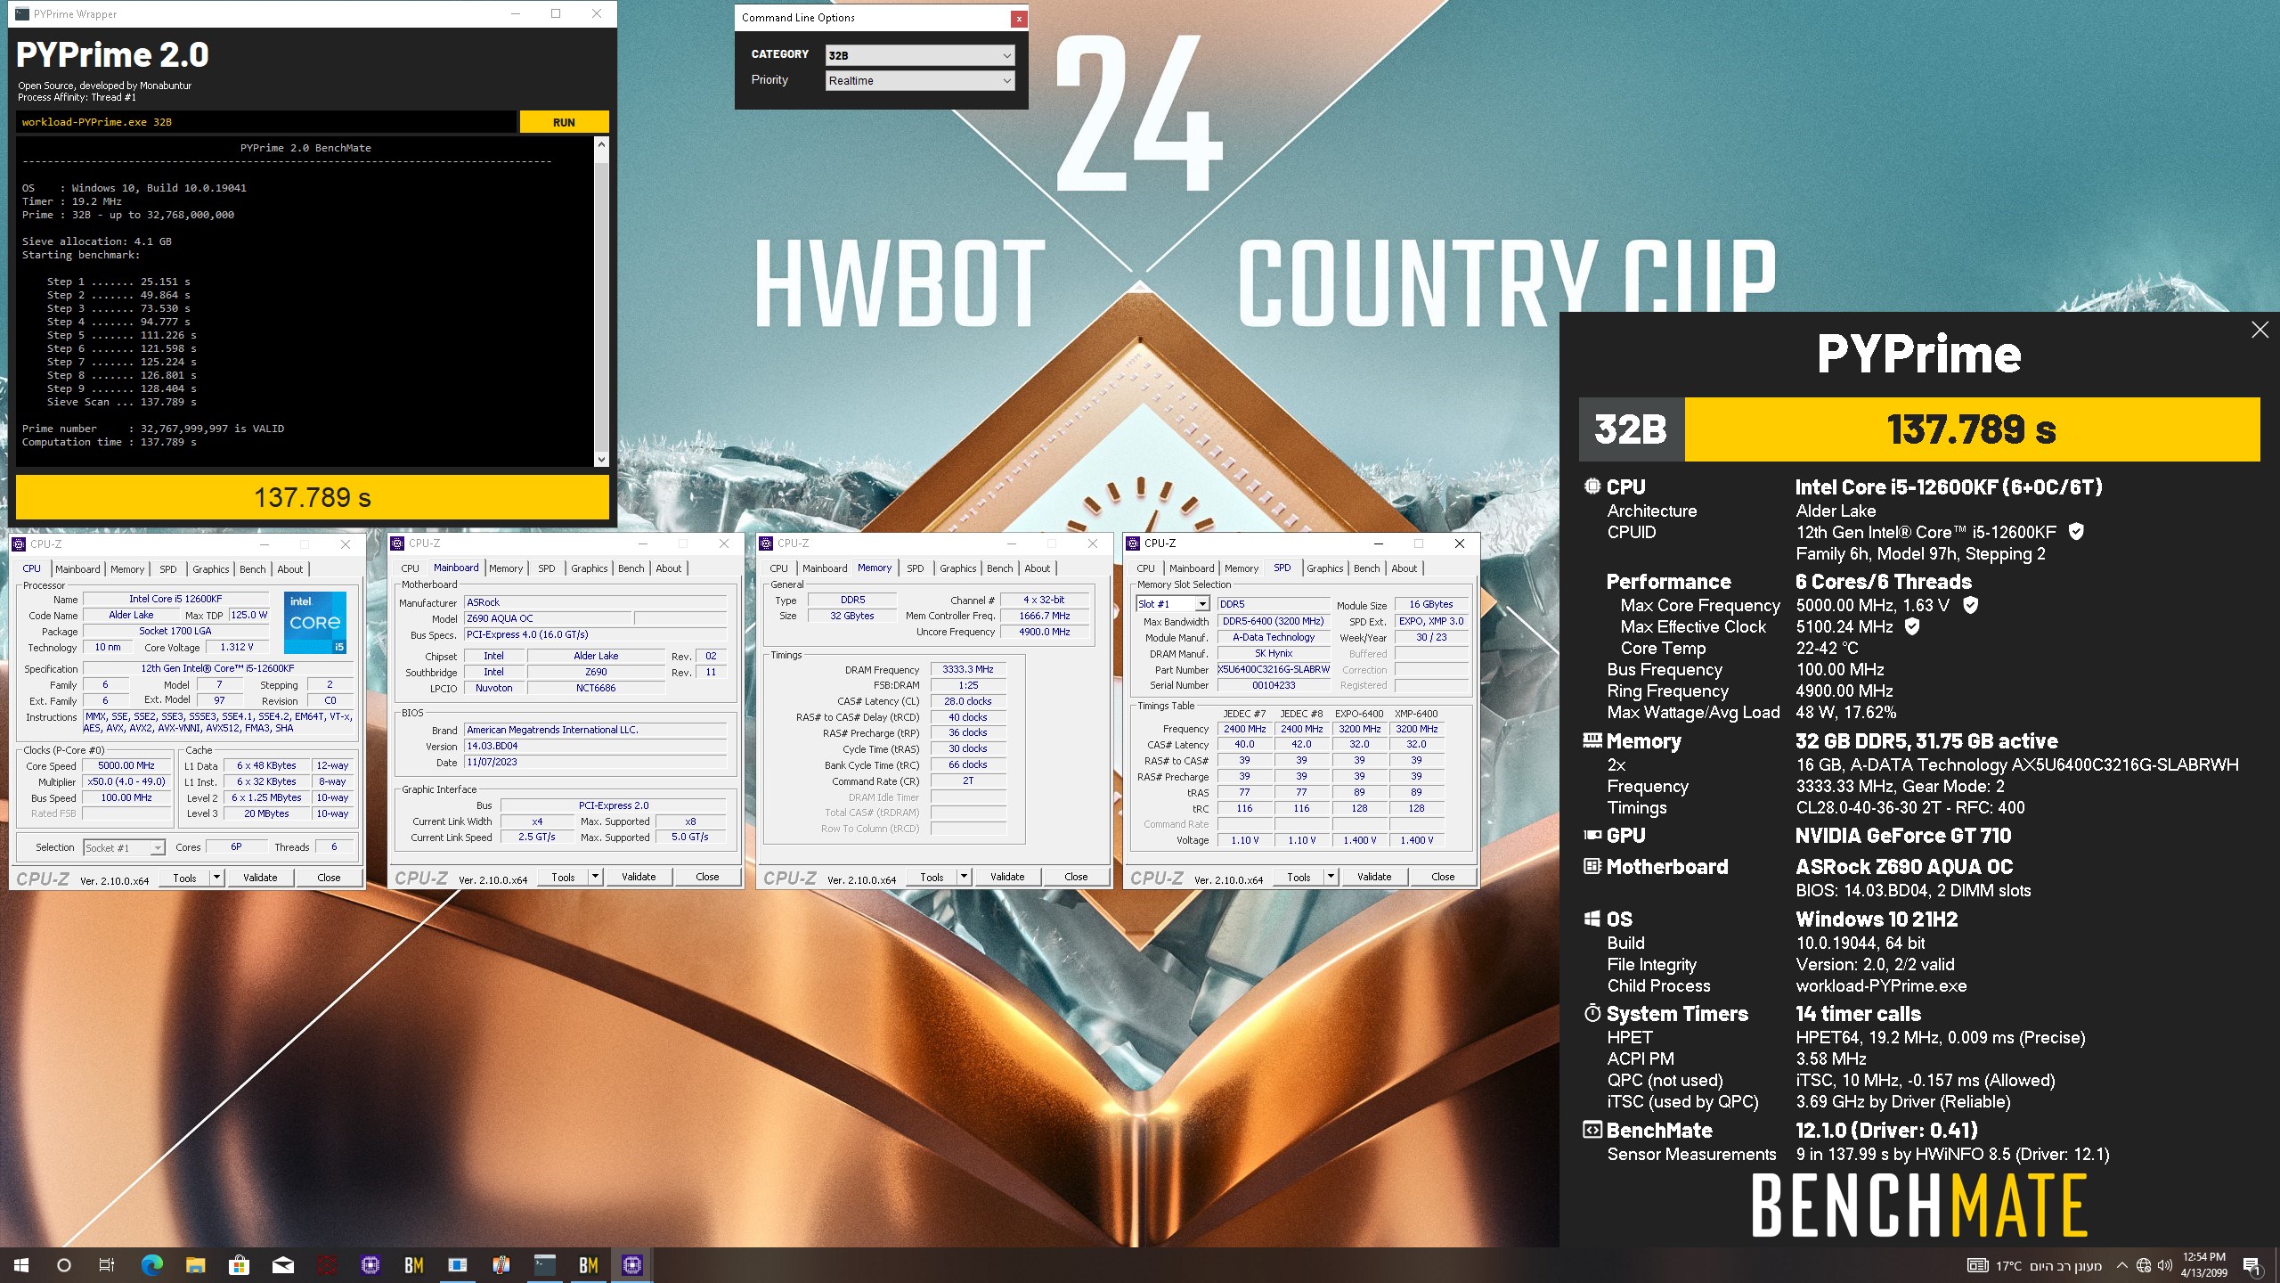Open the About tab in the CPU-Z CPU-tab window

tap(290, 569)
